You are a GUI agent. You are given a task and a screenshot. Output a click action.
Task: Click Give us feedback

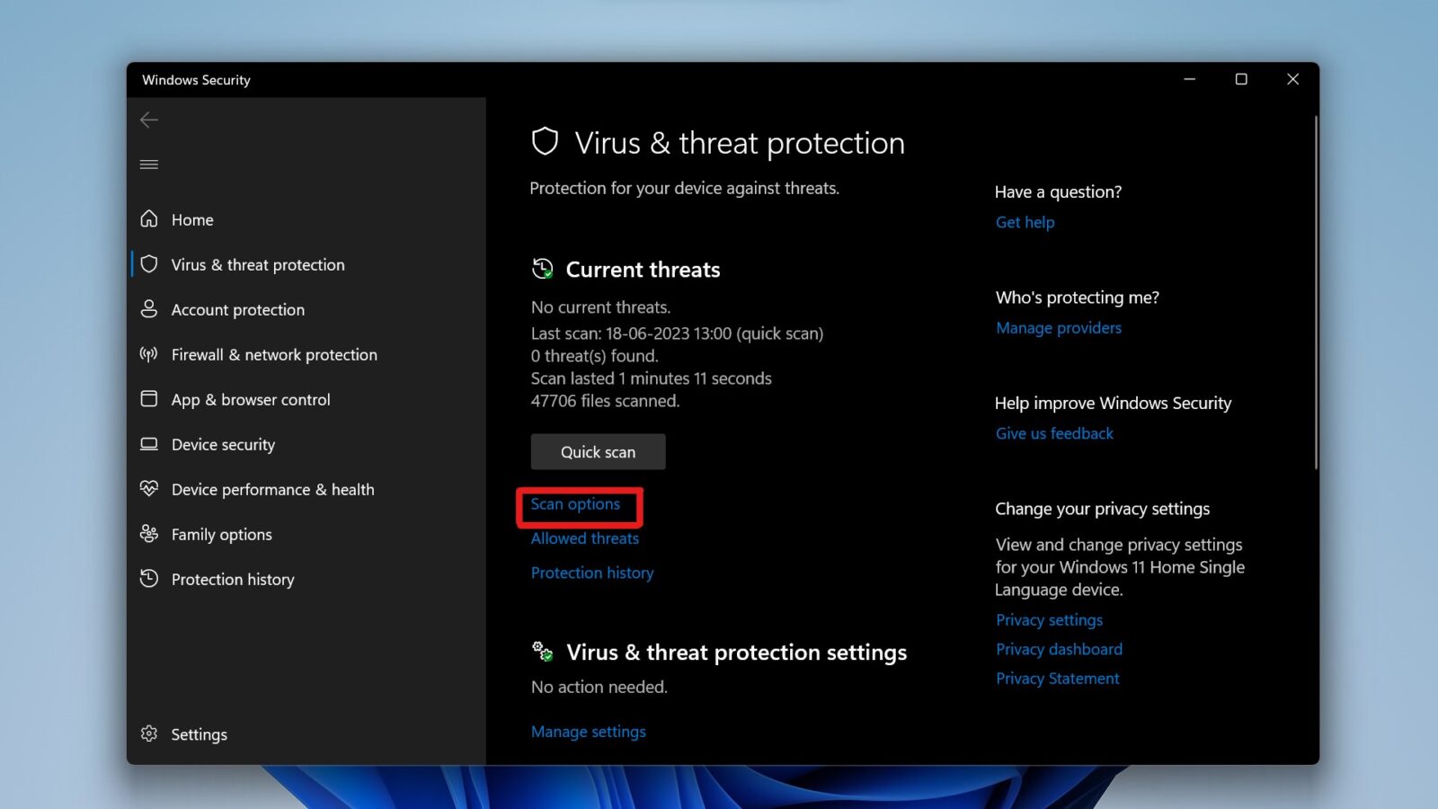pos(1054,432)
